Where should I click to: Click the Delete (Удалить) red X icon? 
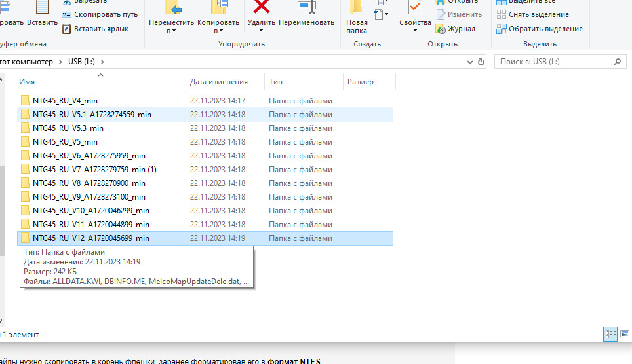[x=262, y=7]
